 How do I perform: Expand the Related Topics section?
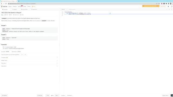point(29,60)
